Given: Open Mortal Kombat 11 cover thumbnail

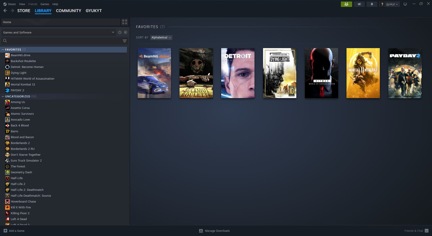Looking at the screenshot, I should point(363,73).
